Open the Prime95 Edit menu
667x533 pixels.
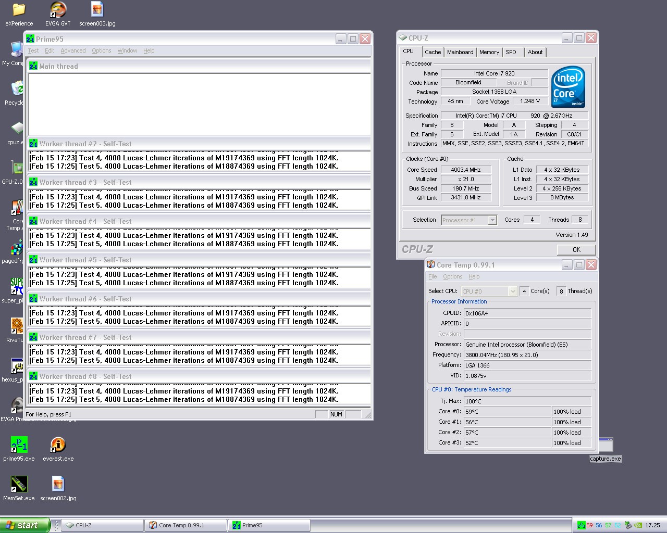(x=50, y=50)
